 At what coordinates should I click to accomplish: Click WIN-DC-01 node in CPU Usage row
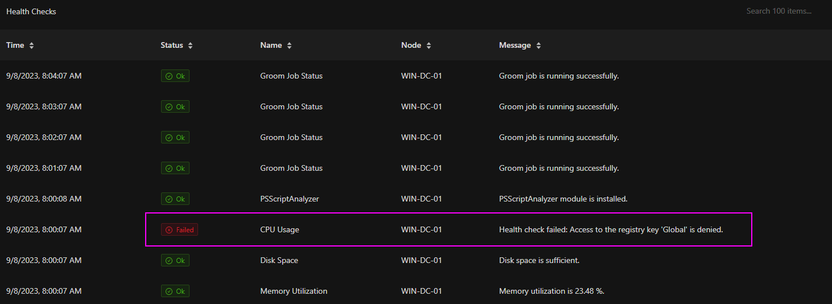(422, 230)
